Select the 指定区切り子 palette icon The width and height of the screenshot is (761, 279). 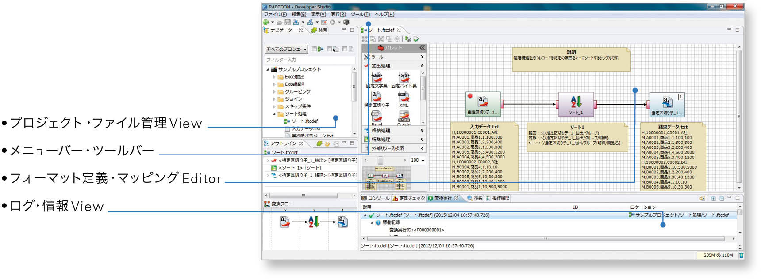pyautogui.click(x=377, y=99)
